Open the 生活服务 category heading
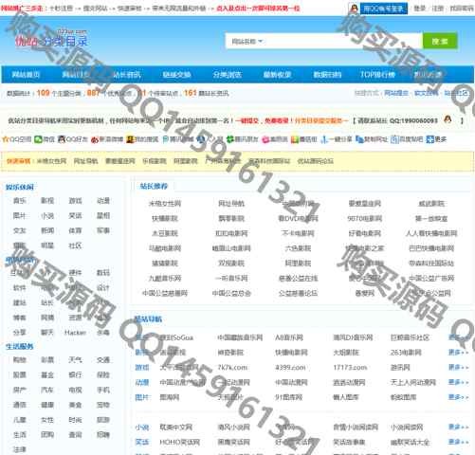The width and height of the screenshot is (475, 455). coord(20,347)
